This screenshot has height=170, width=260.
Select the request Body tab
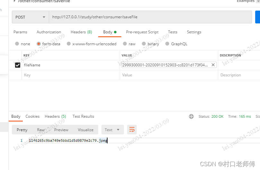pos(109,32)
